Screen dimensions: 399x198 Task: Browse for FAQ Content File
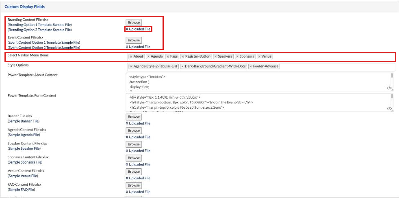tap(134, 185)
